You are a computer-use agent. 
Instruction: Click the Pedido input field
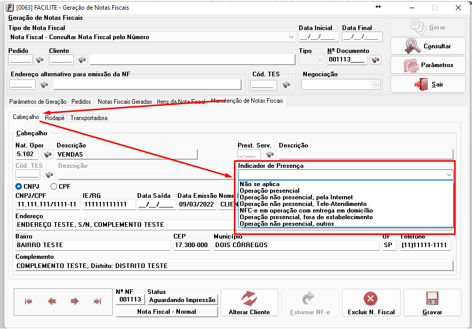(x=20, y=59)
